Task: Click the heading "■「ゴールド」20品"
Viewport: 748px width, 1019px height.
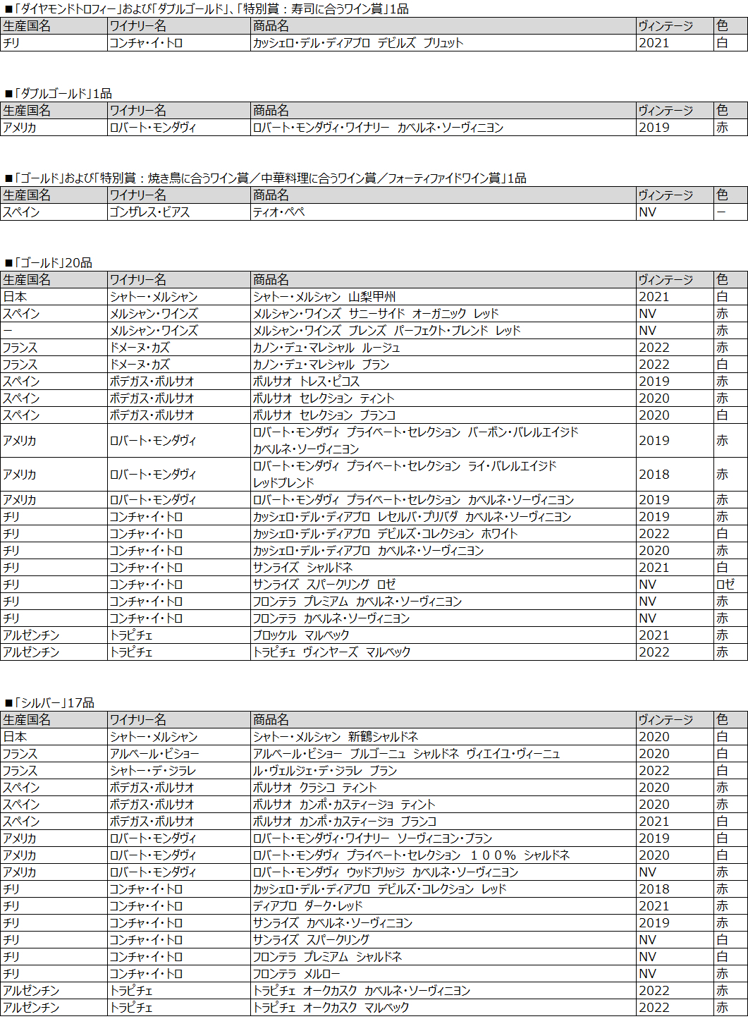Action: coord(48,263)
